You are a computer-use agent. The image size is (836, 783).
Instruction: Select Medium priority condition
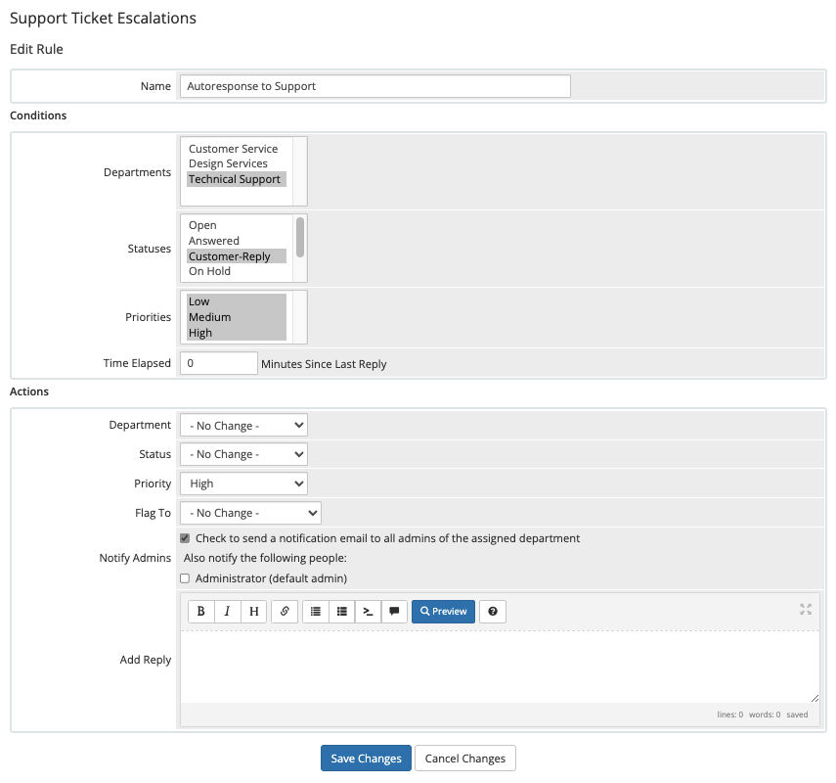point(237,317)
